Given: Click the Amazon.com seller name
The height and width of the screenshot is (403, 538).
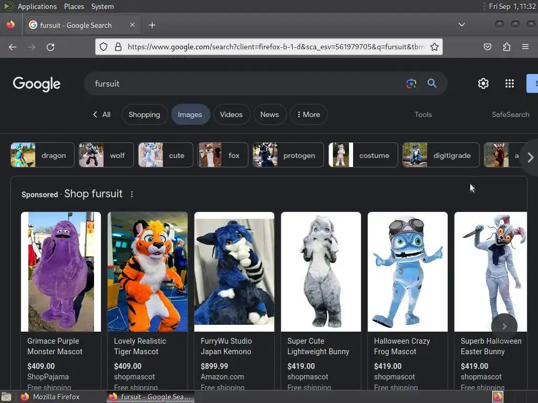Looking at the screenshot, I should pos(222,377).
